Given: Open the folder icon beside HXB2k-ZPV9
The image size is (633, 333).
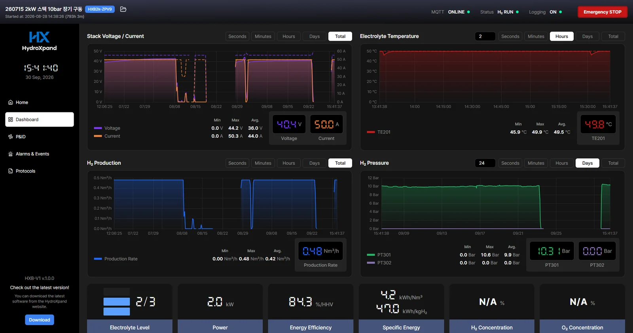Looking at the screenshot, I should tap(123, 9).
